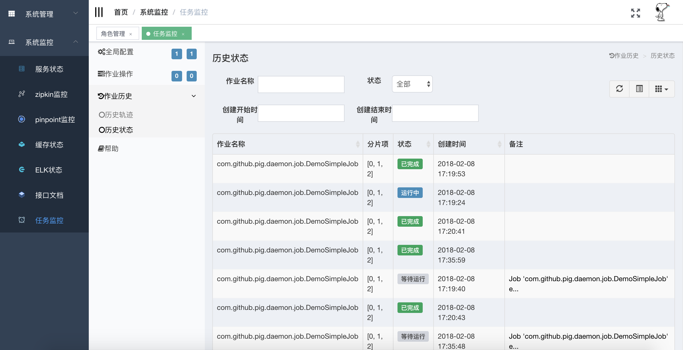Open the columns grid dropdown
This screenshot has width=683, height=350.
click(x=661, y=89)
